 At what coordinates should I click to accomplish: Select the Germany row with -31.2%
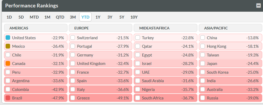(x=100, y=55)
